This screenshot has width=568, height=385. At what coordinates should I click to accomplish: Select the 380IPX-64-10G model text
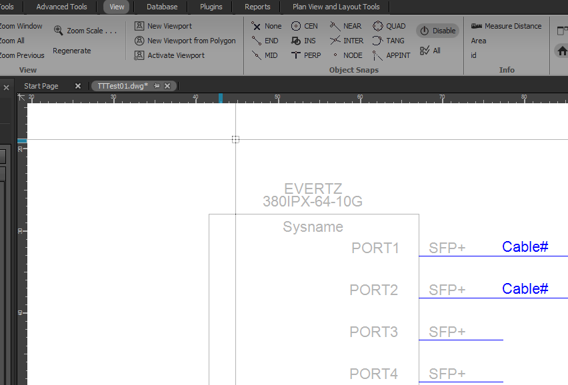tap(313, 202)
